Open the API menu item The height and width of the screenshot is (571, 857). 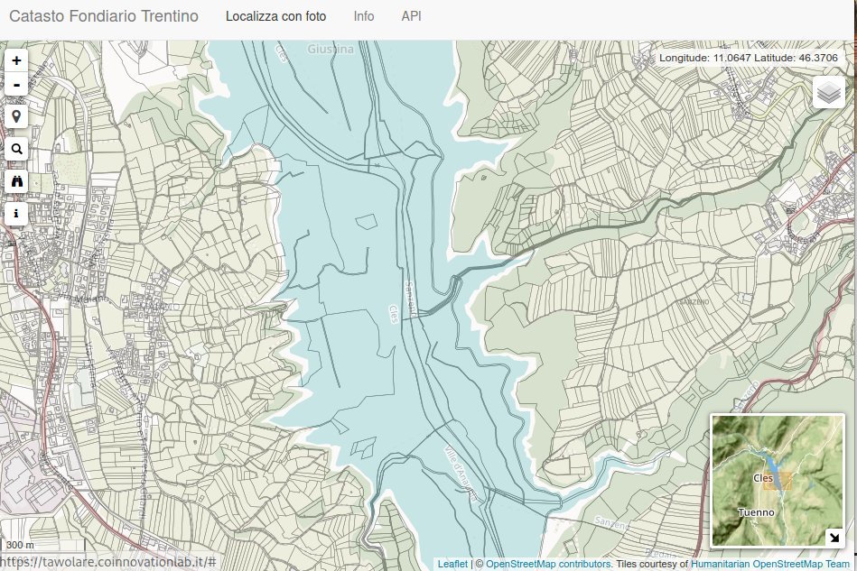(411, 16)
